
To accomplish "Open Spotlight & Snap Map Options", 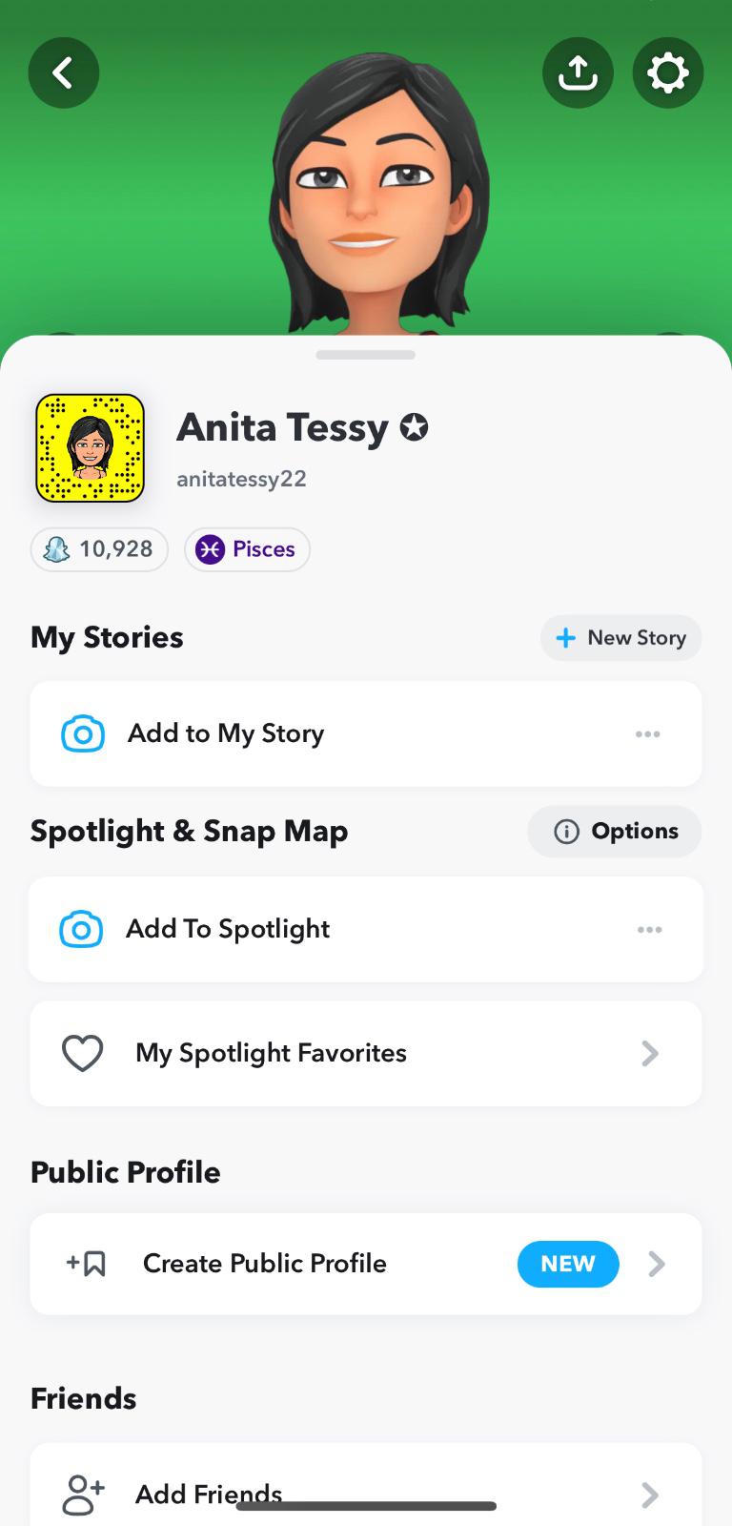I will (615, 832).
